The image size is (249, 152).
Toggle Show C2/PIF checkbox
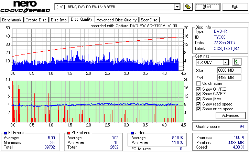tap(198, 94)
